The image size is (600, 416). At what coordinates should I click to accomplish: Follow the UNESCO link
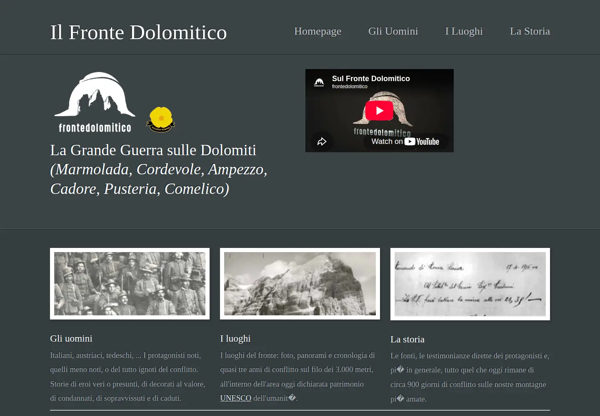coord(236,398)
